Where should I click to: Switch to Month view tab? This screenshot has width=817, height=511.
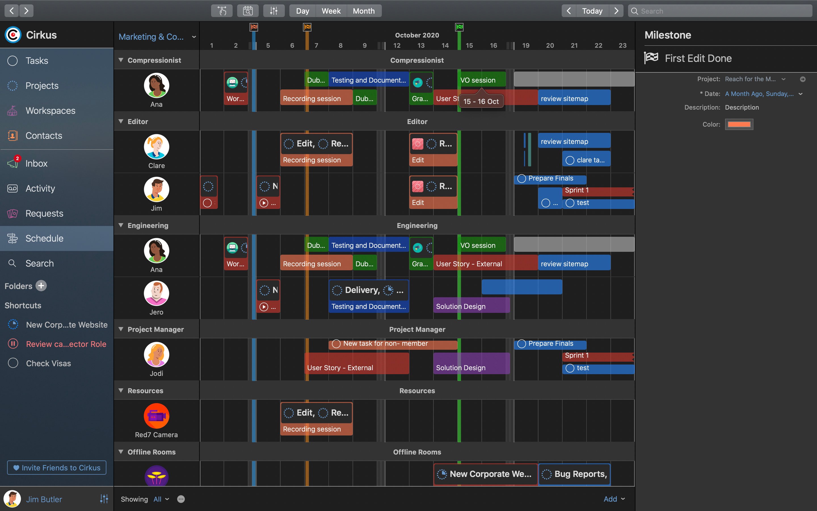click(x=364, y=10)
